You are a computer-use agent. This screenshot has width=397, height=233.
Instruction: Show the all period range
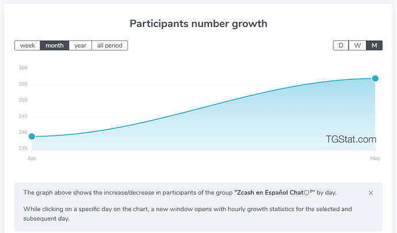[110, 45]
